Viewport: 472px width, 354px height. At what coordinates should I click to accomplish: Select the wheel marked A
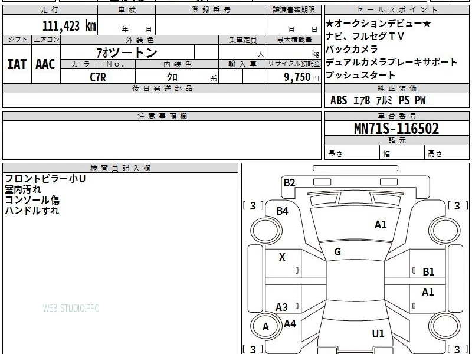click(265, 327)
